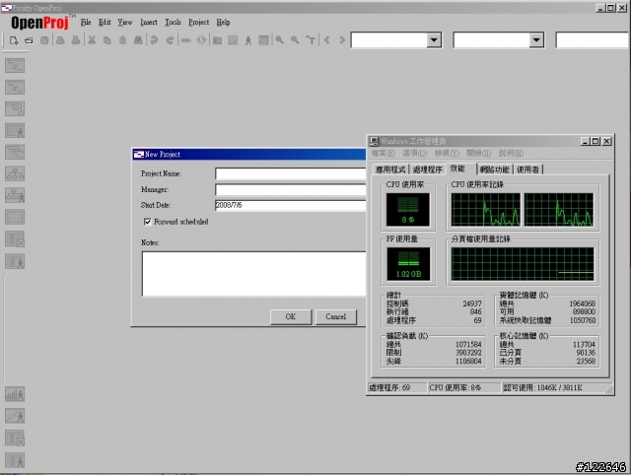Image resolution: width=631 pixels, height=475 pixels.
Task: Click the Zoom Out magnifier icon
Action: 295,40
